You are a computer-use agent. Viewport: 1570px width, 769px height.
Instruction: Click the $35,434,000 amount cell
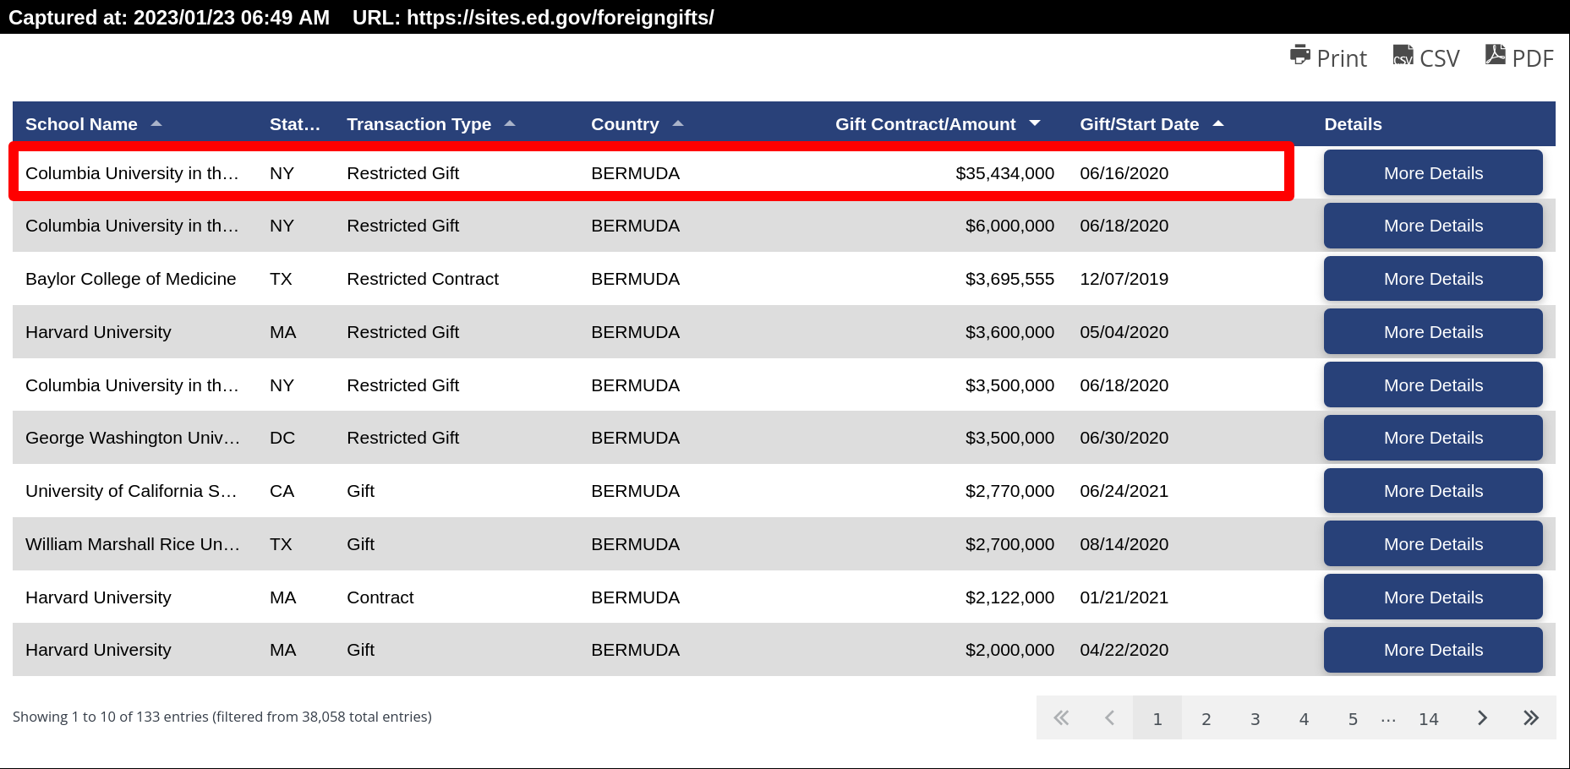tap(1004, 173)
